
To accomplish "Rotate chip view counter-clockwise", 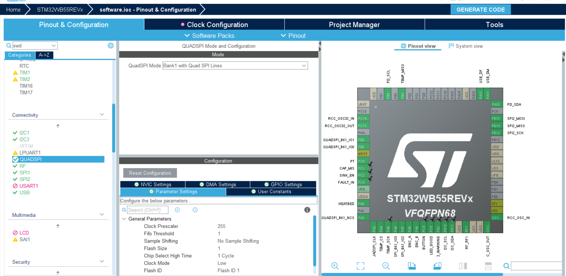I will 437,266.
